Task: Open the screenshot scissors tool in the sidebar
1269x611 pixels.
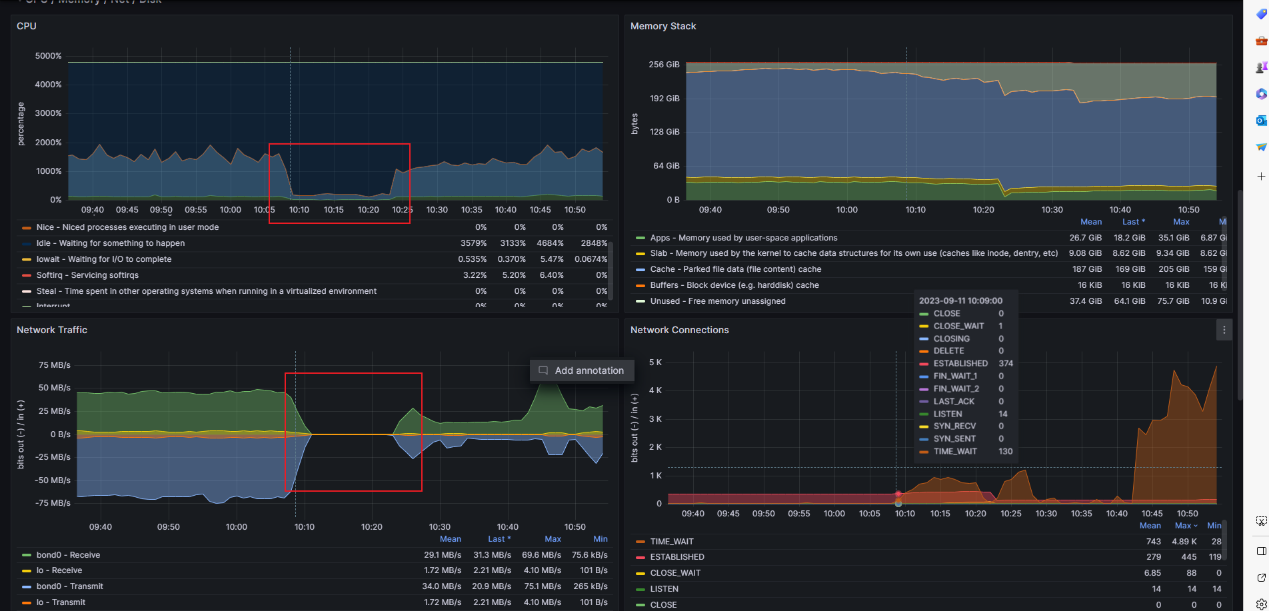Action: (1261, 520)
